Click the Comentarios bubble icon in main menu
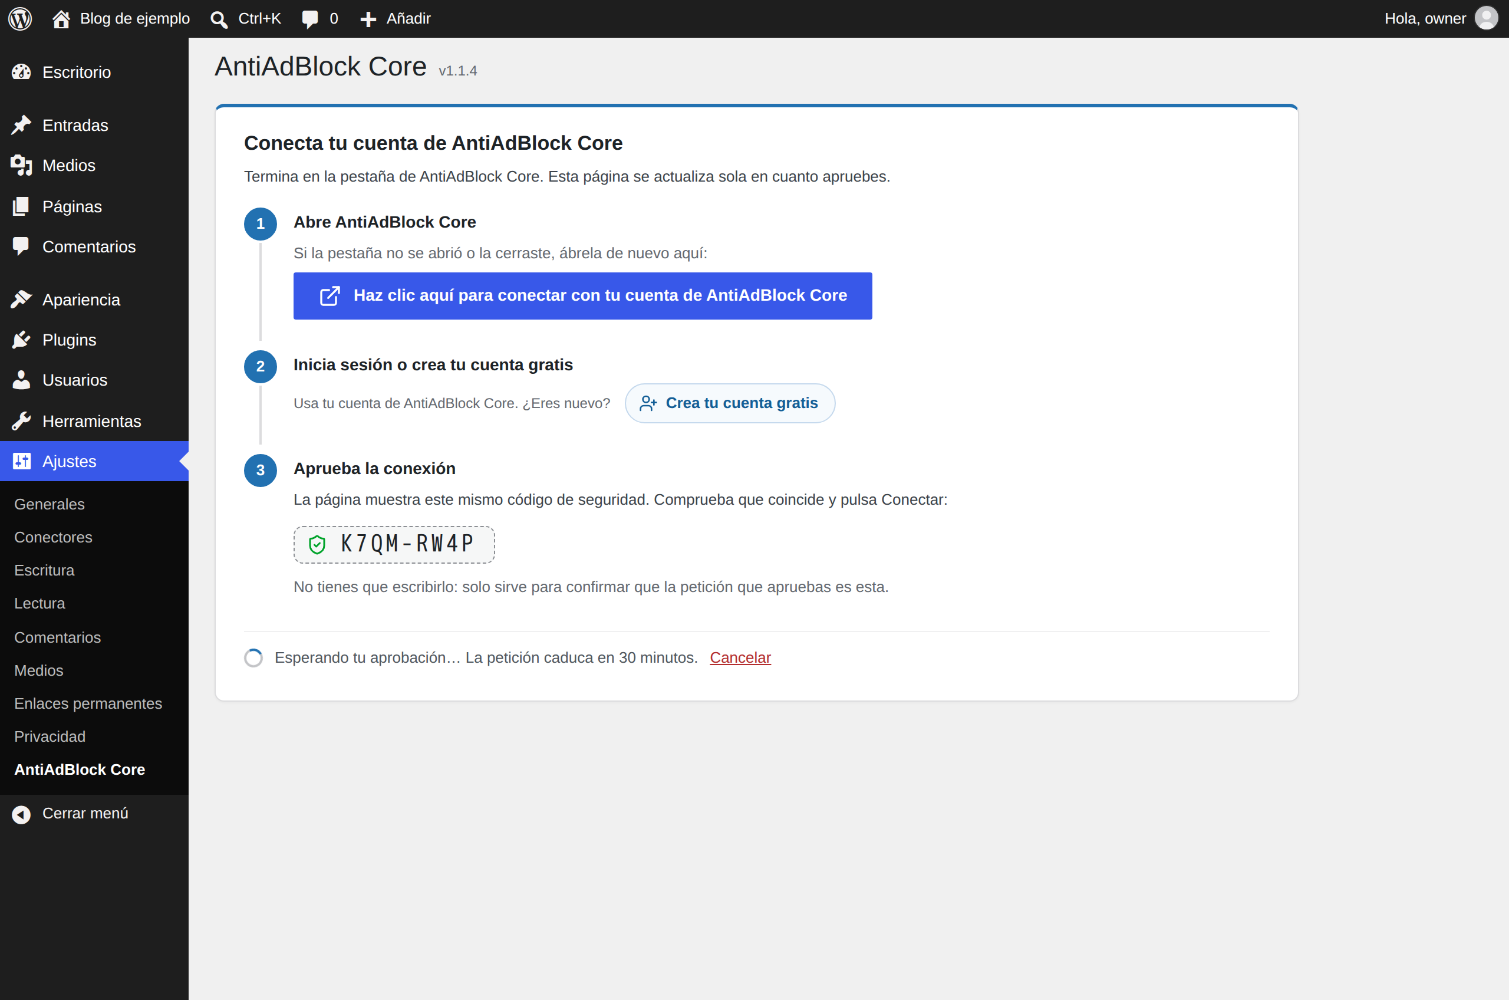Screen dimensions: 1509x1000 (21, 247)
